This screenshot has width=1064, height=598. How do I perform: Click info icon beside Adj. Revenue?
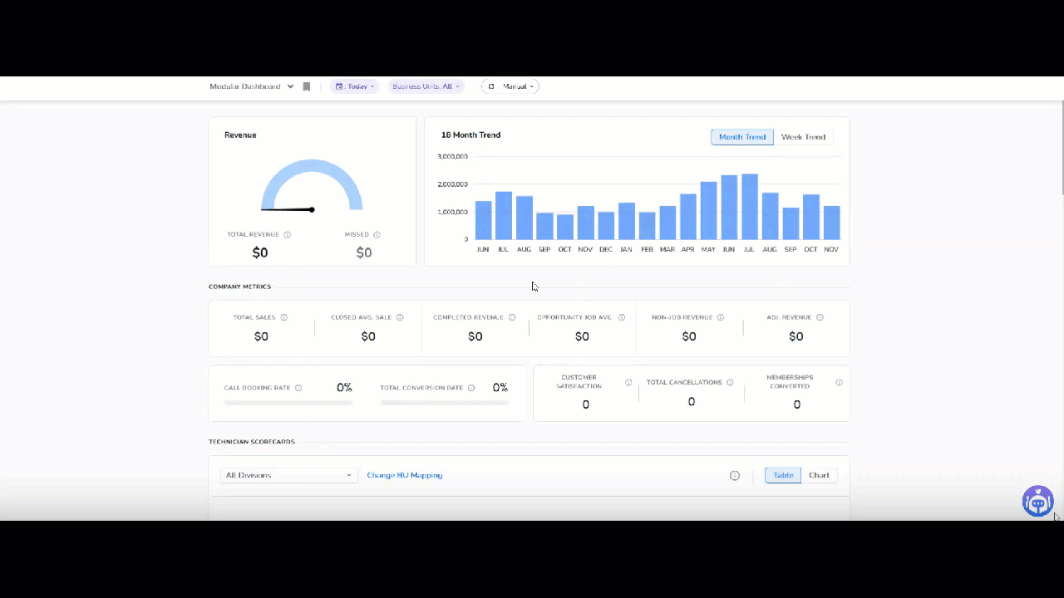point(820,317)
